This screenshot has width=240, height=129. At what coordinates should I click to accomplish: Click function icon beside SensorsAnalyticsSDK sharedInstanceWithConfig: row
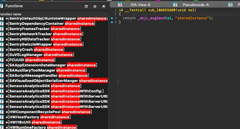[2, 91]
